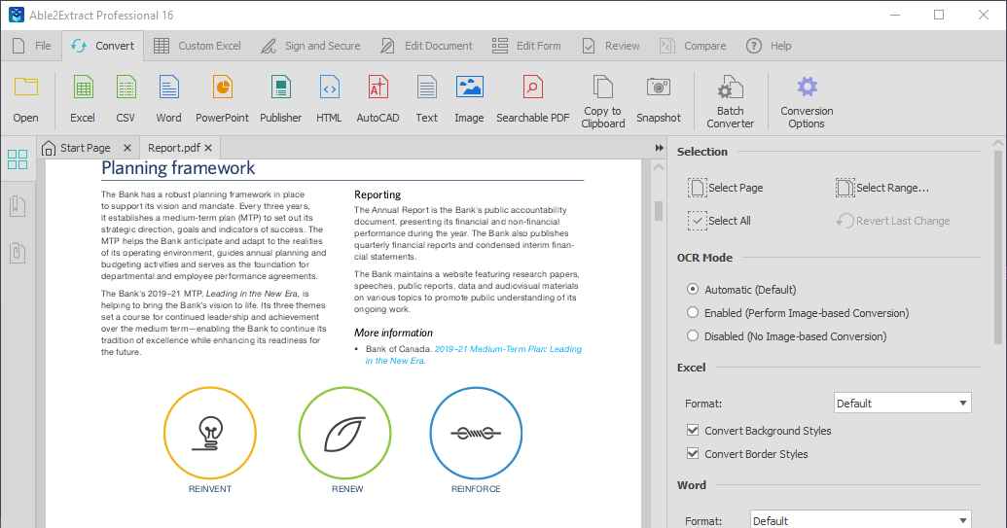Open the Word Format dropdown
The image size is (1007, 528).
point(860,521)
